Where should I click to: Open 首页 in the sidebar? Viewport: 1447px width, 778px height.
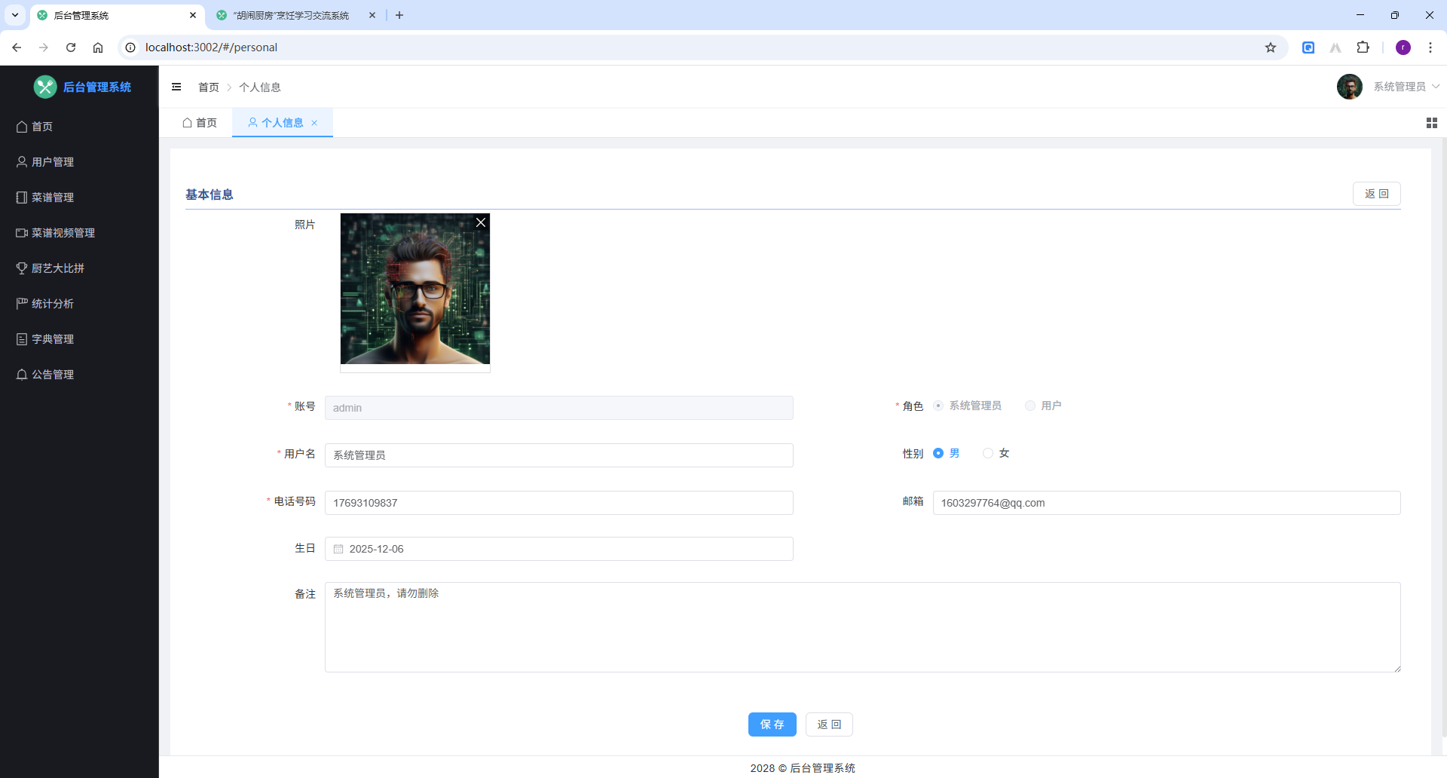click(79, 127)
